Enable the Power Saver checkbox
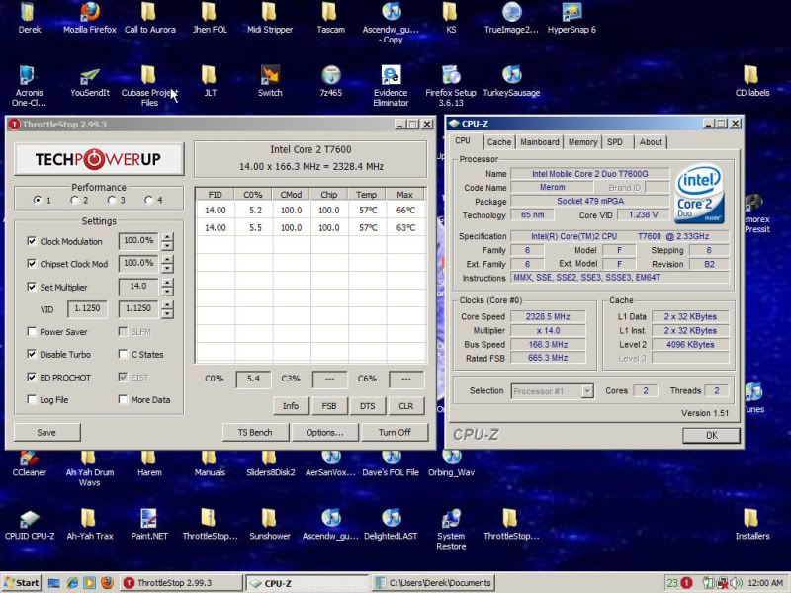This screenshot has width=791, height=593. click(x=32, y=331)
